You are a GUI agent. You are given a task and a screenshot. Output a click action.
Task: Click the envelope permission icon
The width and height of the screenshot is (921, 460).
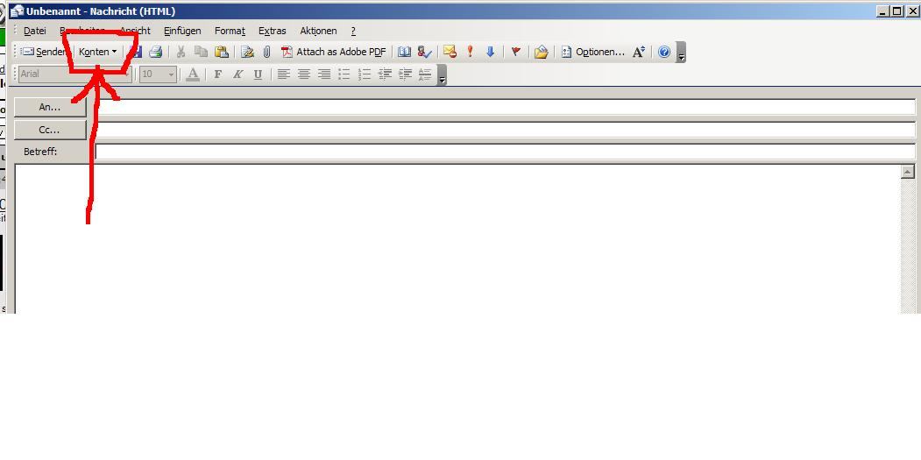(x=450, y=52)
